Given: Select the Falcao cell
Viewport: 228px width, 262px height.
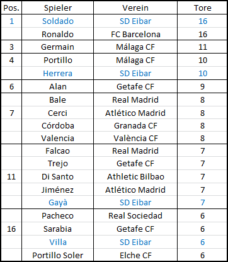Looking at the screenshot, I should pos(57,151).
